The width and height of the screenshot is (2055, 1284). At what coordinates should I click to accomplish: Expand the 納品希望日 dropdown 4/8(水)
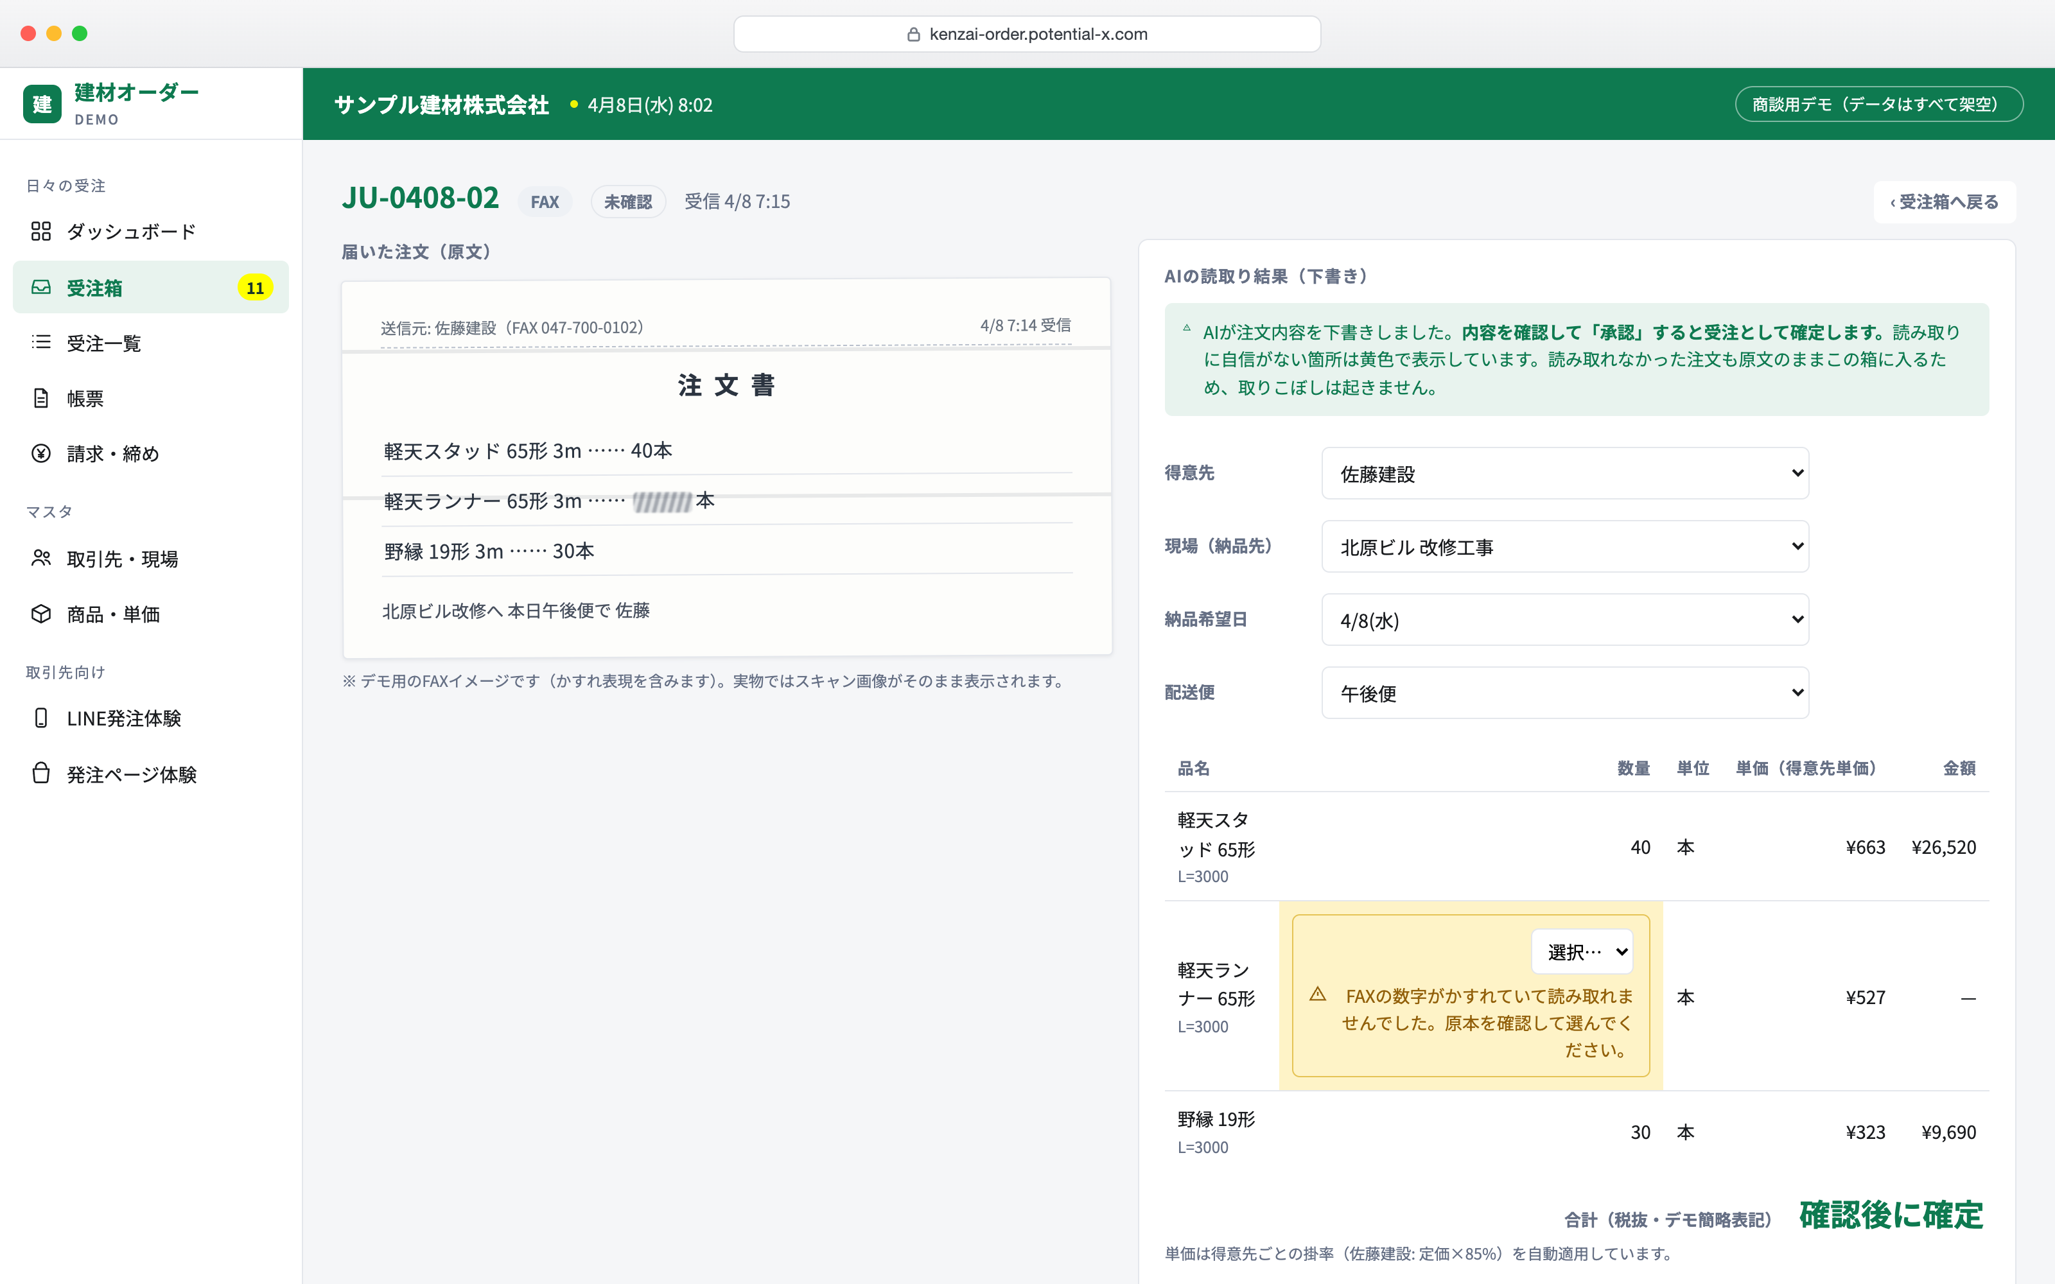coord(1564,619)
